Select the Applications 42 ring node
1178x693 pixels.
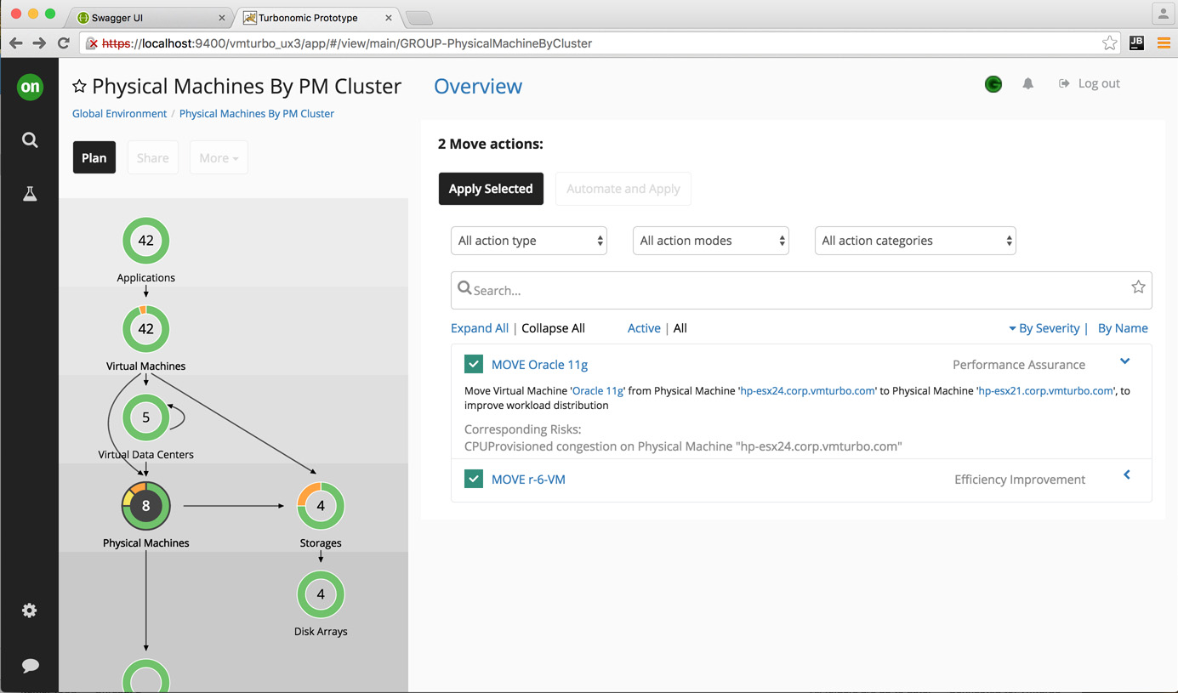tap(146, 241)
